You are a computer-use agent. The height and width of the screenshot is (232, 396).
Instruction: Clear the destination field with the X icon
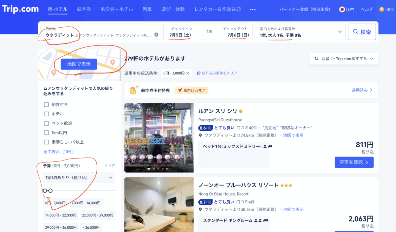click(x=156, y=35)
